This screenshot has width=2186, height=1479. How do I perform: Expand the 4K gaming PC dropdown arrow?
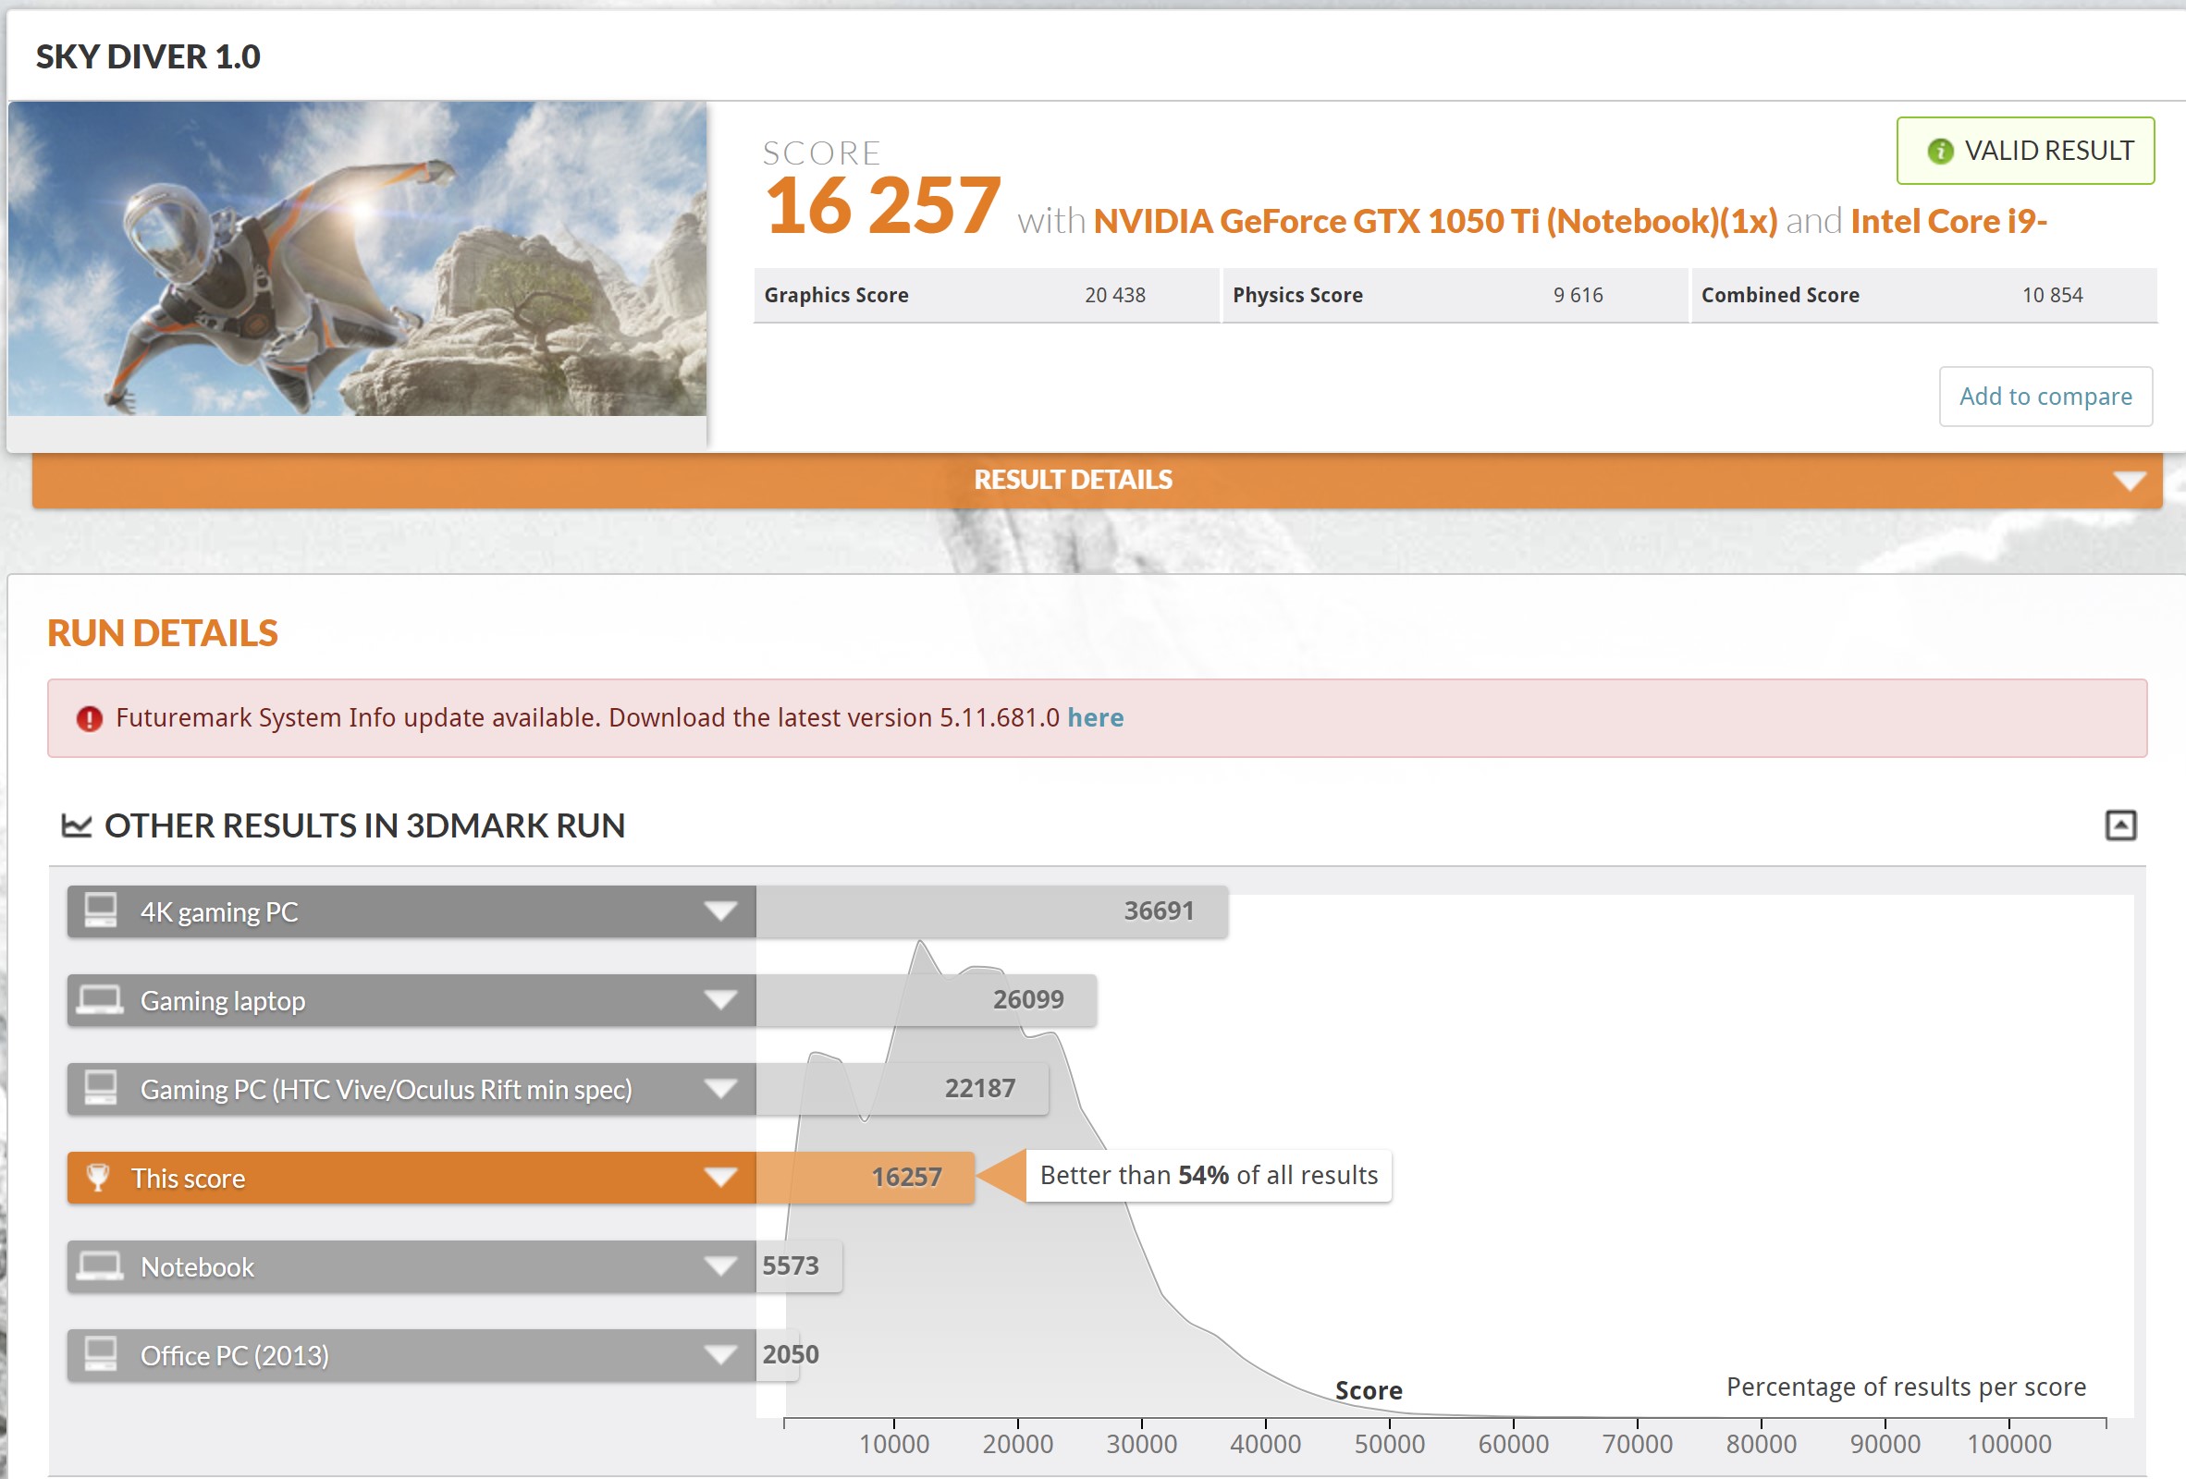click(x=720, y=911)
